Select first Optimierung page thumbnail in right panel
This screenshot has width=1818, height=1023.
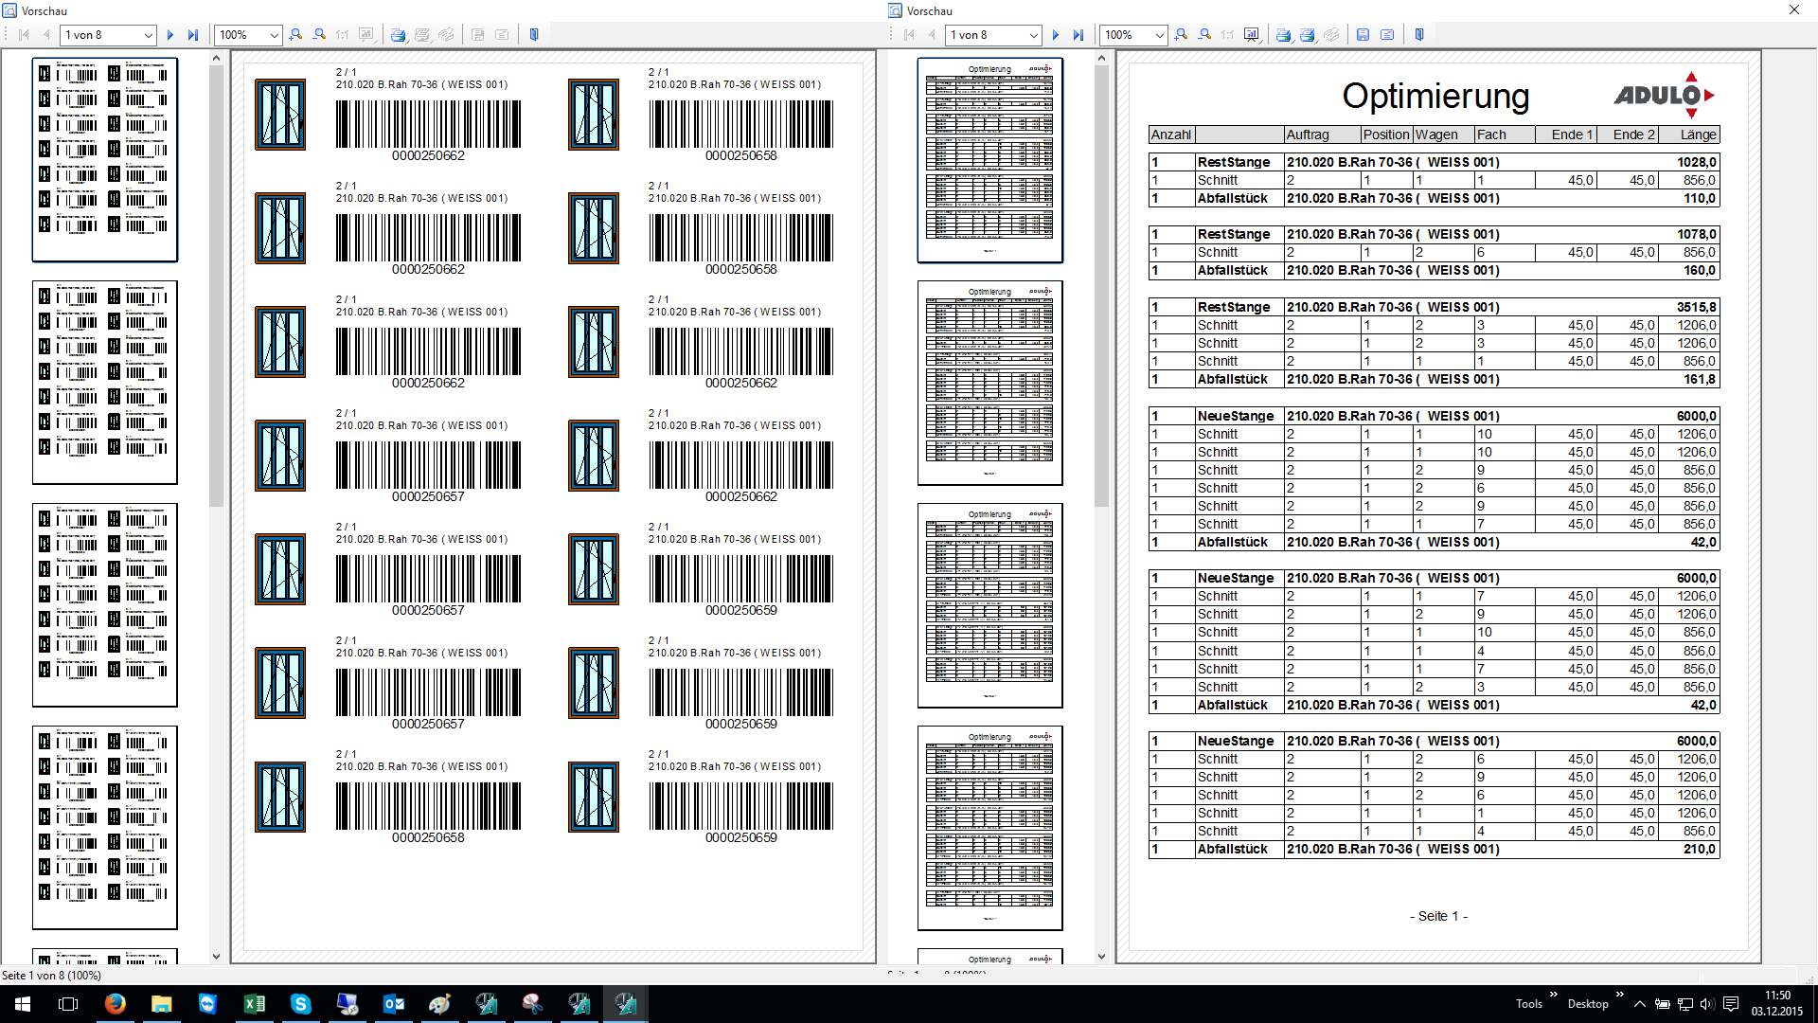pos(990,160)
